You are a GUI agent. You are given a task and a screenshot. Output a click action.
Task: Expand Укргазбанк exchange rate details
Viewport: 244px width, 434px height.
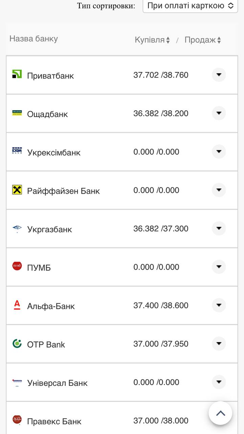[x=219, y=228]
